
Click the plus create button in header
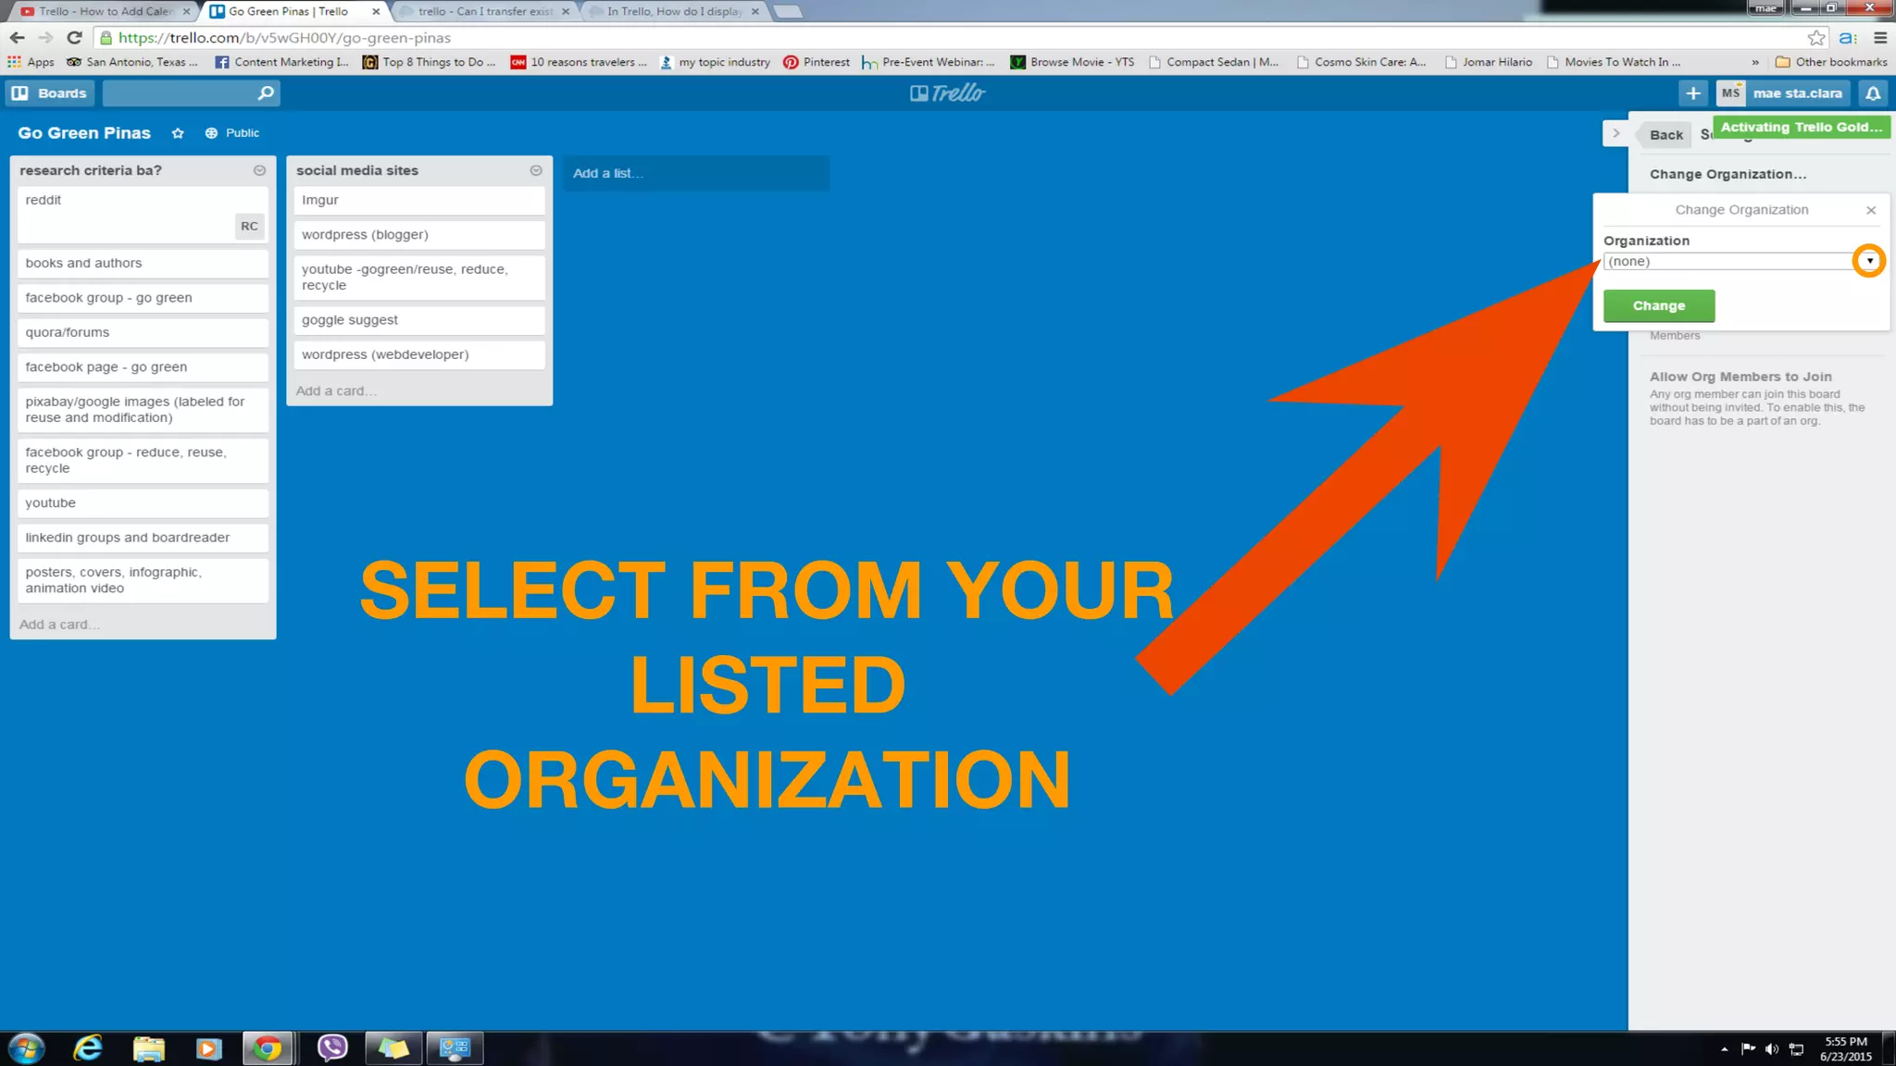pos(1693,93)
